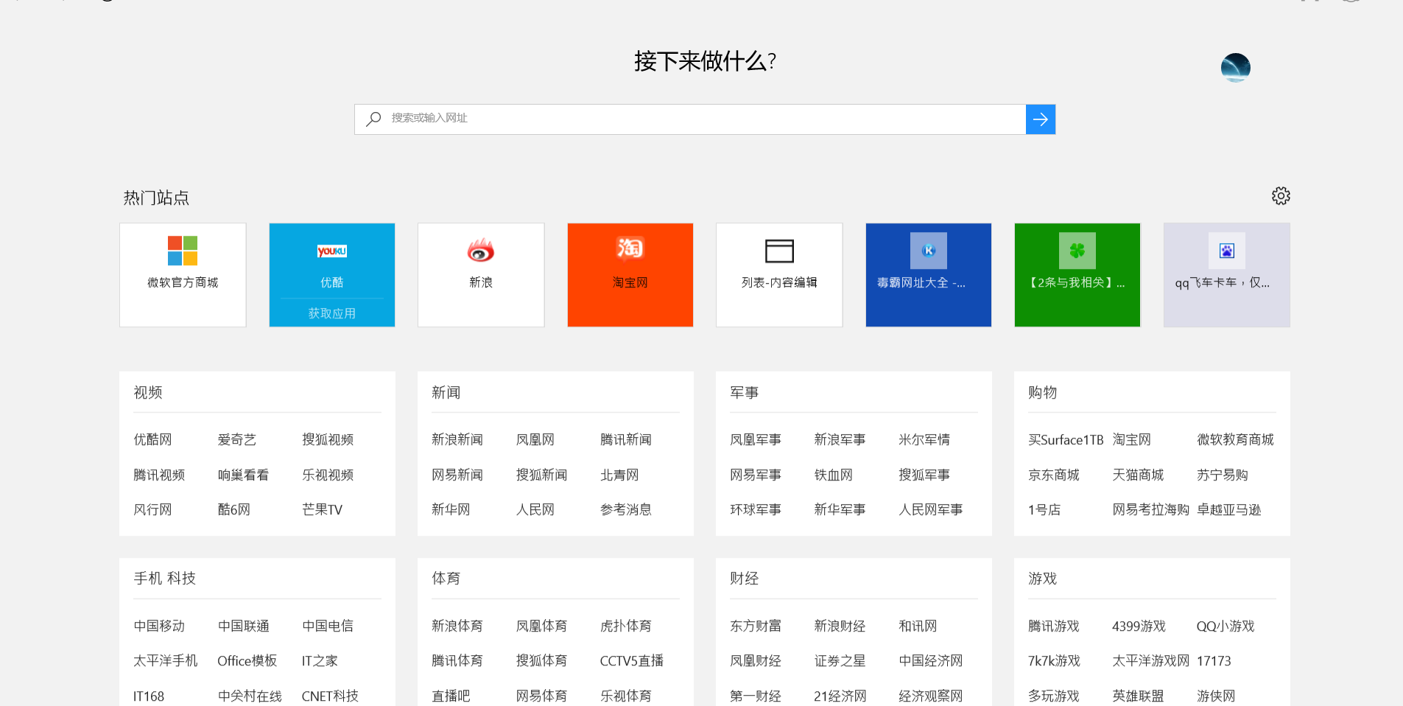Click the blue arrow search go button
Viewport: 1403px width, 706px height.
point(1040,119)
